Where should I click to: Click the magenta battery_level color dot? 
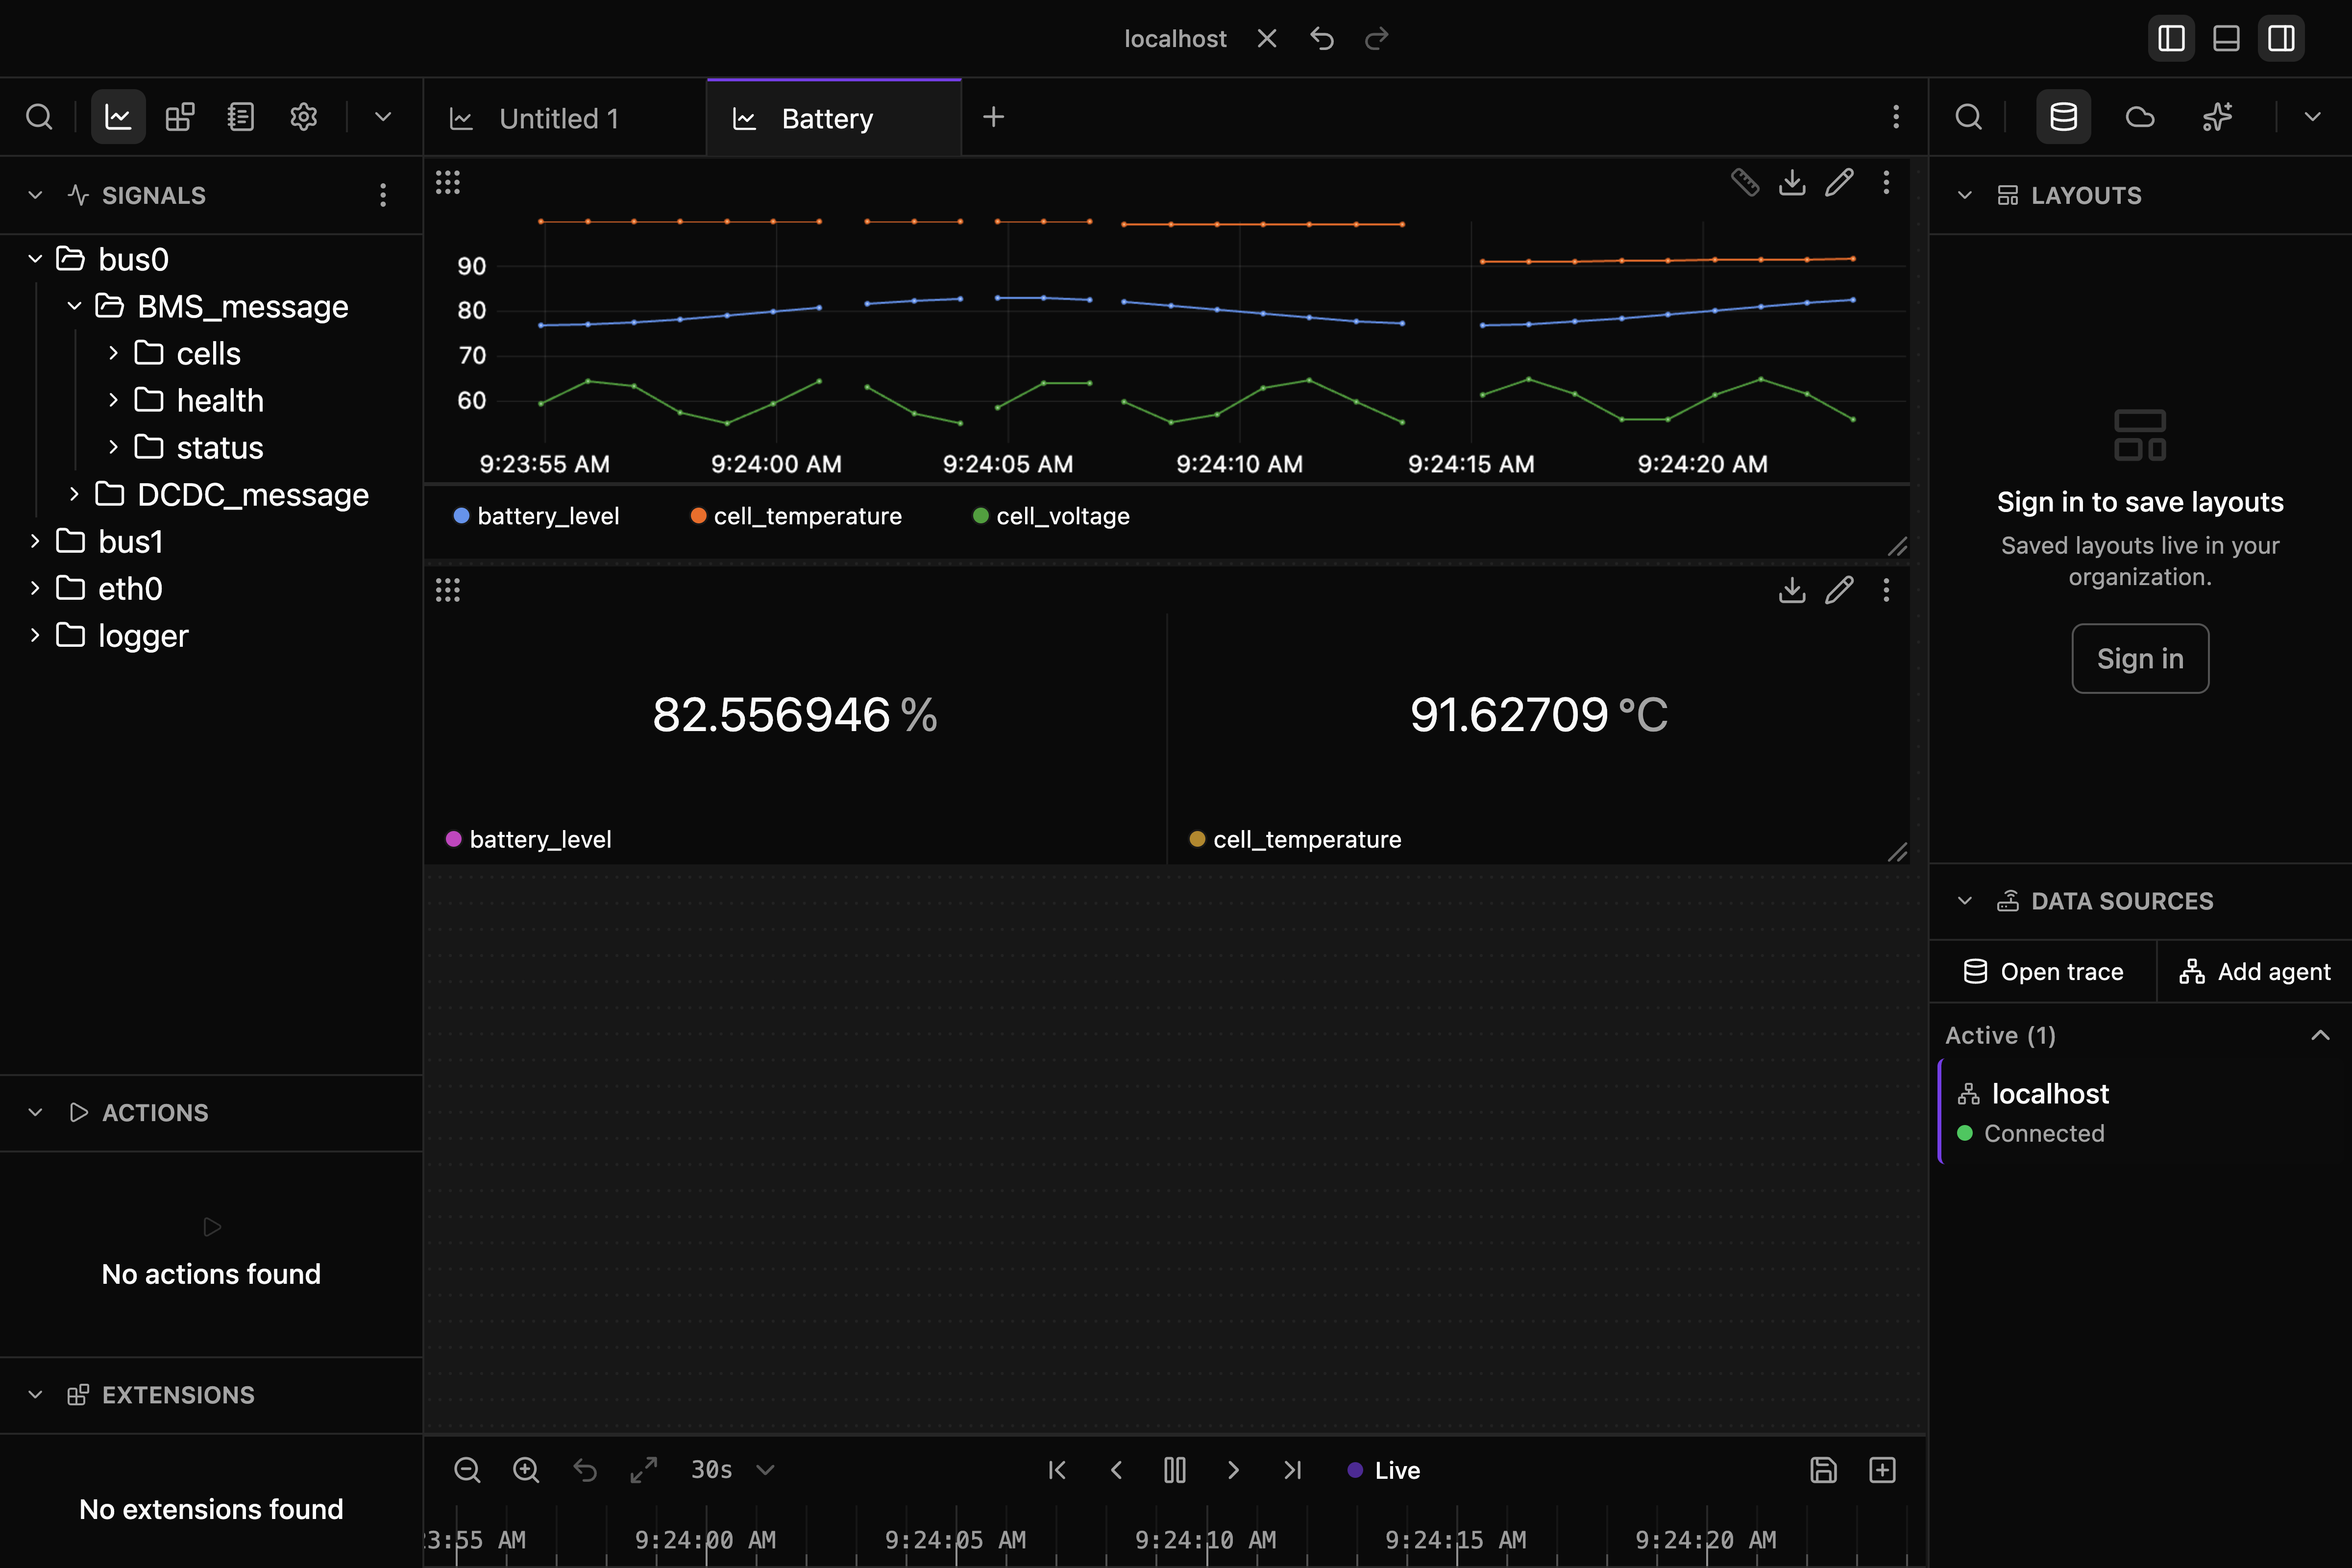tap(454, 839)
